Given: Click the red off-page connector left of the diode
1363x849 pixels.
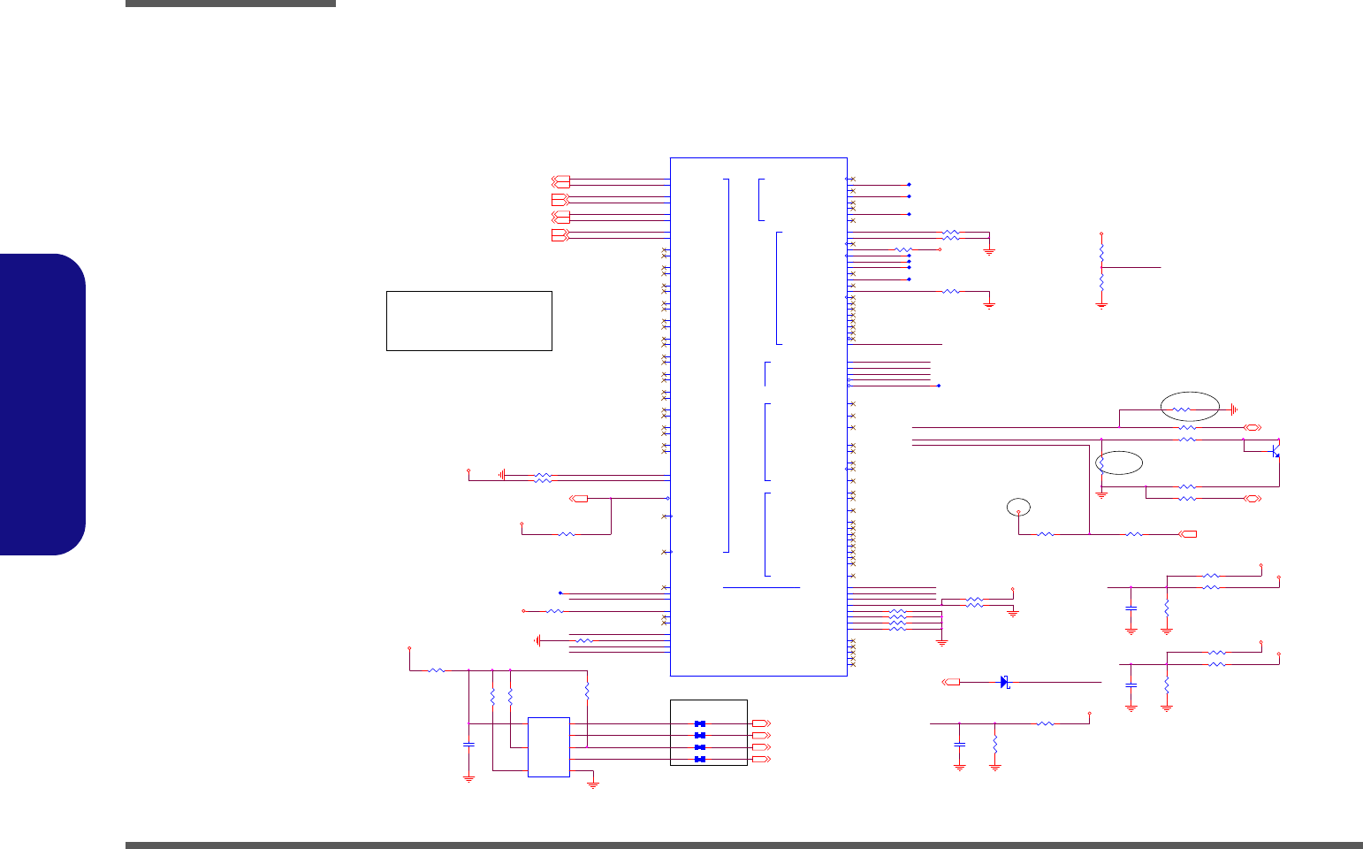Looking at the screenshot, I should 952,682.
